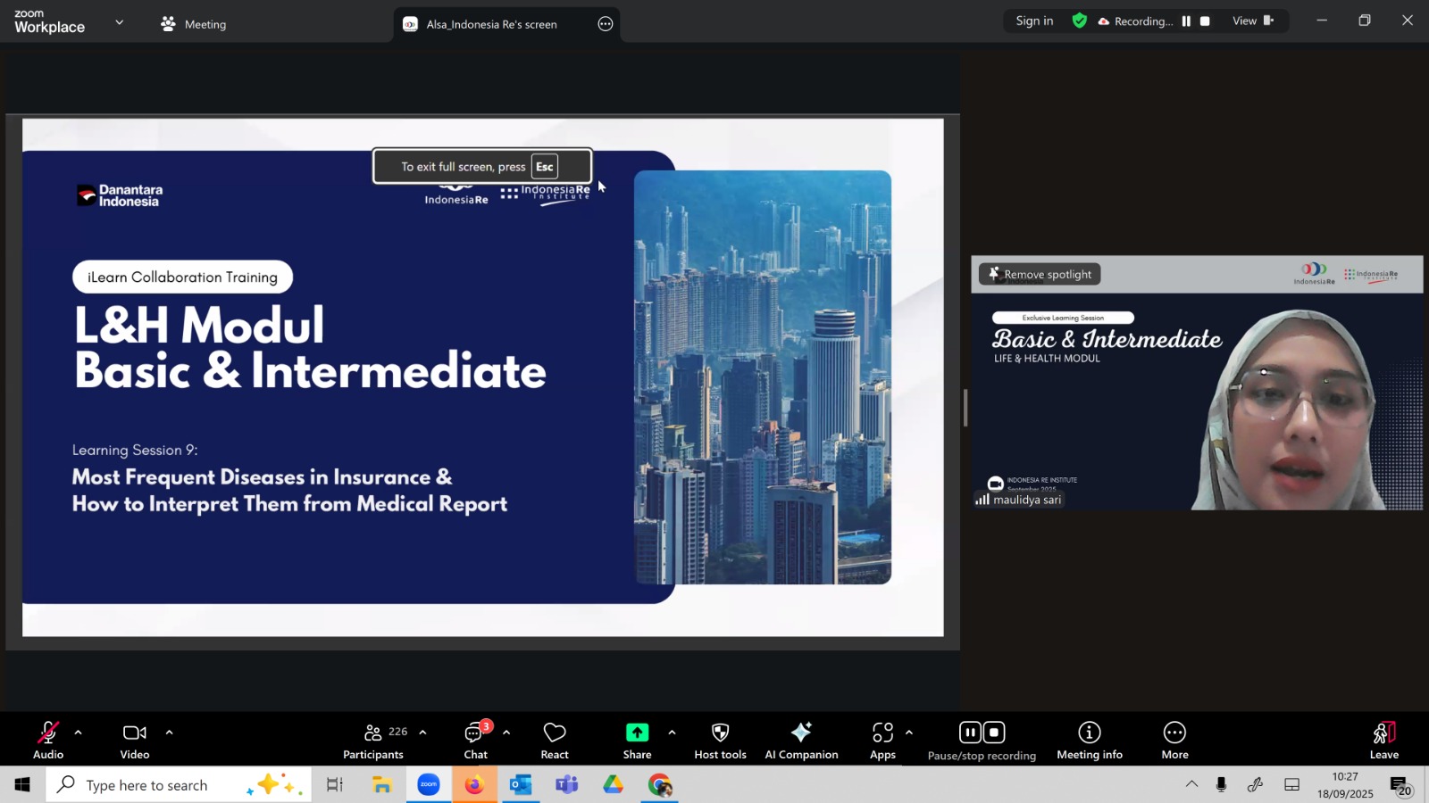Viewport: 1429px width, 803px height.
Task: Click the green Share screen icon
Action: point(637,733)
